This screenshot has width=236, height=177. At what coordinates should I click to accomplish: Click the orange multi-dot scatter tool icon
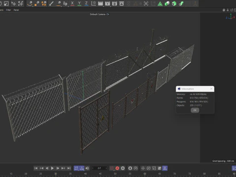[44, 3]
